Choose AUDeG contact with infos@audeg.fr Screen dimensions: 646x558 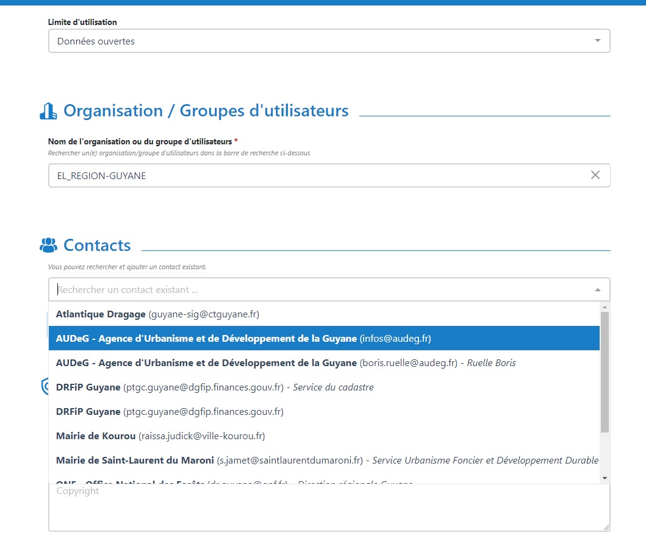(x=243, y=338)
